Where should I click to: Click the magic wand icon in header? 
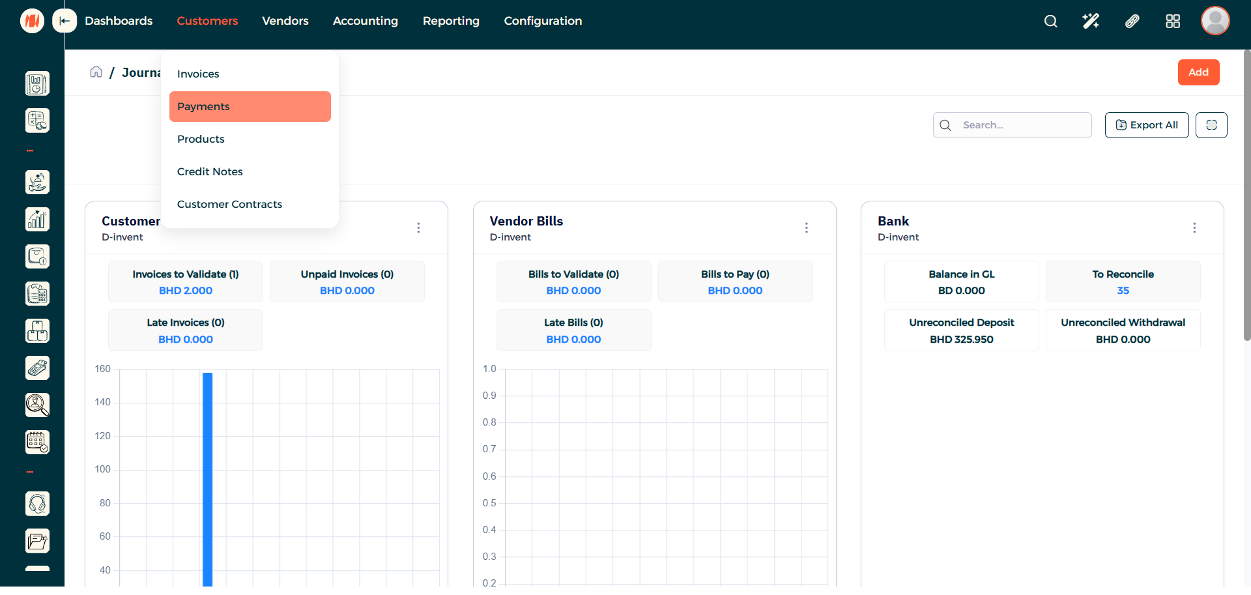(x=1091, y=21)
